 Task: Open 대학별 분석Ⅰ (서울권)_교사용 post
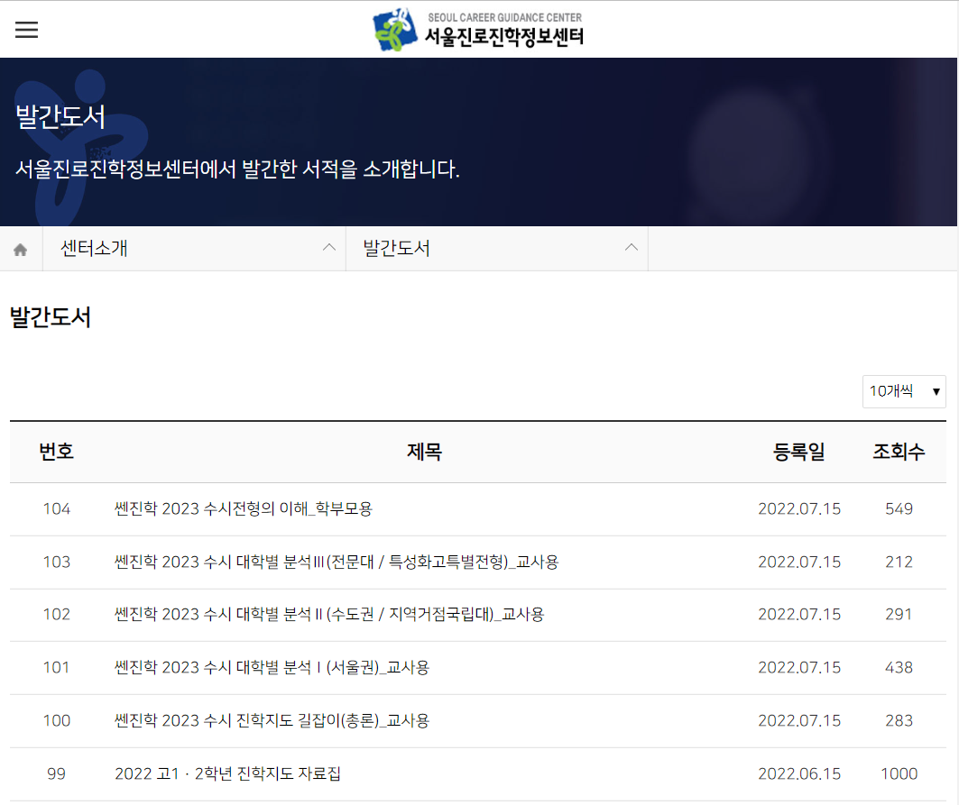[272, 667]
